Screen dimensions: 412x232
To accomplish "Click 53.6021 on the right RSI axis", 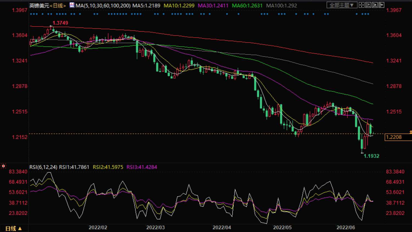I will coord(395,192).
